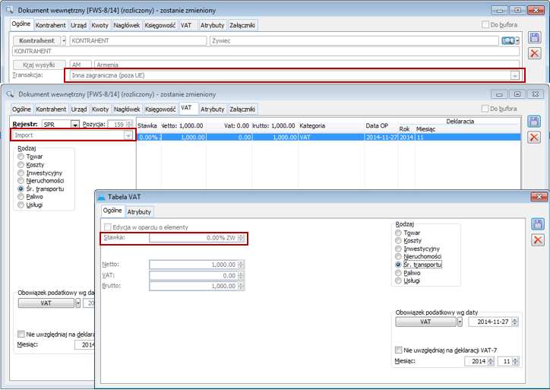Save document using disk icon in top window
This screenshot has height=390, width=550.
click(x=535, y=37)
